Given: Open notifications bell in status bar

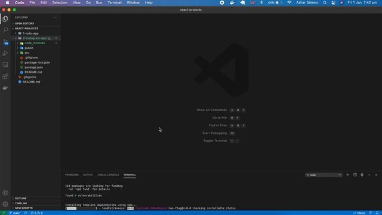Looking at the screenshot, I should [377, 213].
